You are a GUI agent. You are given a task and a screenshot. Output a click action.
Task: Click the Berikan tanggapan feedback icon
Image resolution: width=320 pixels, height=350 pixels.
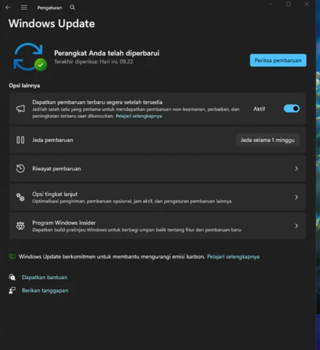pos(12,290)
